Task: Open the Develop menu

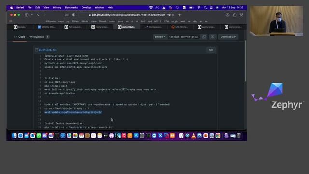Action: [86, 8]
